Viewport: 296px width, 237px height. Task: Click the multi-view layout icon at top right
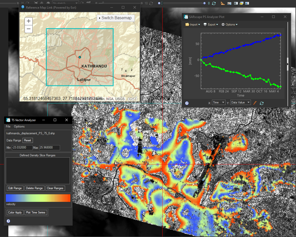(247, 3)
